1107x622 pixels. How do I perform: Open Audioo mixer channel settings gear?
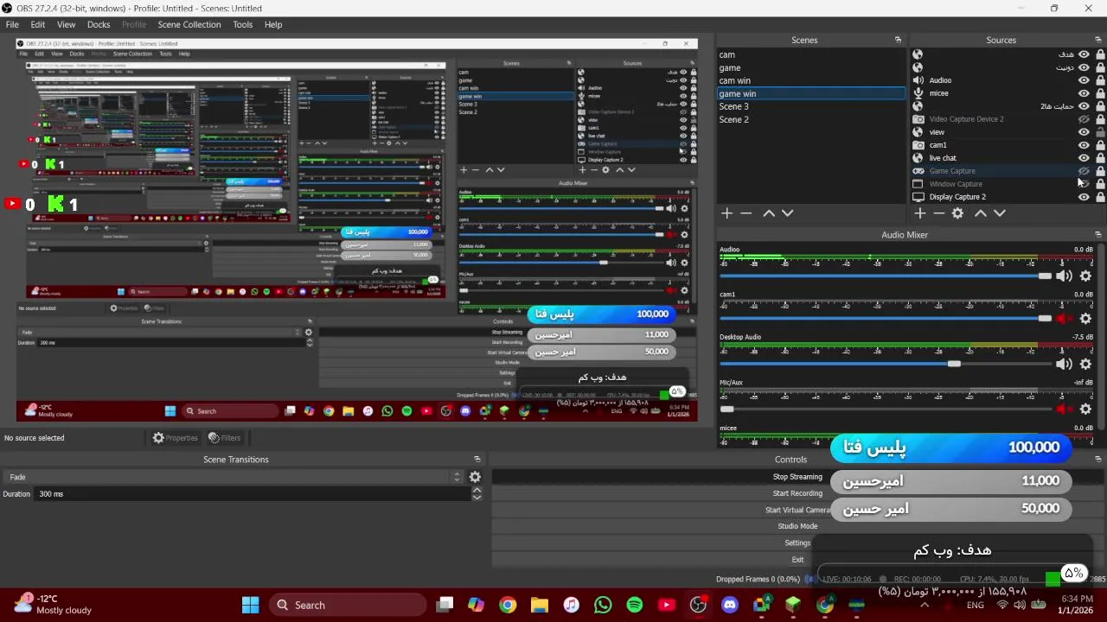pos(1085,276)
